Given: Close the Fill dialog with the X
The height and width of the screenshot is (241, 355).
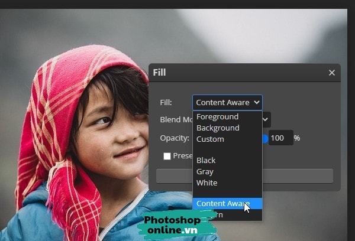Looking at the screenshot, I should click(x=331, y=73).
